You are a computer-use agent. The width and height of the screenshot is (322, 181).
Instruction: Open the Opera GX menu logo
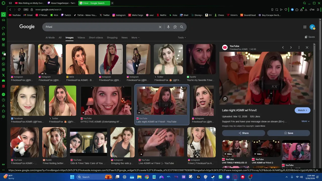pos(3,3)
